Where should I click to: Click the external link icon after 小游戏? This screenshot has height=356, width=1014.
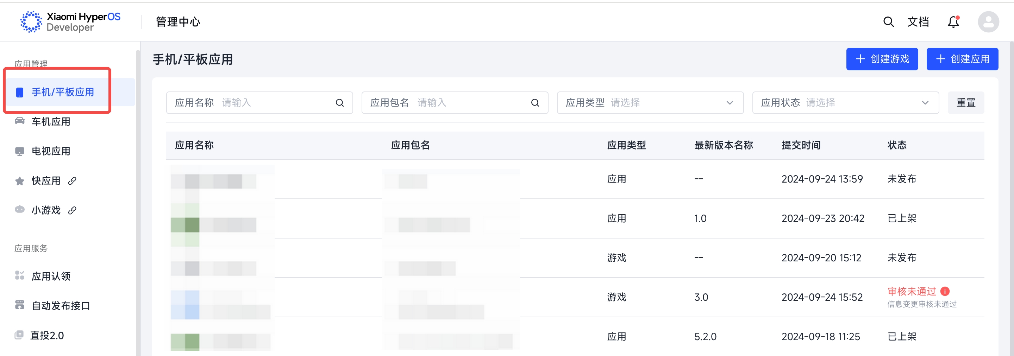[x=72, y=210]
